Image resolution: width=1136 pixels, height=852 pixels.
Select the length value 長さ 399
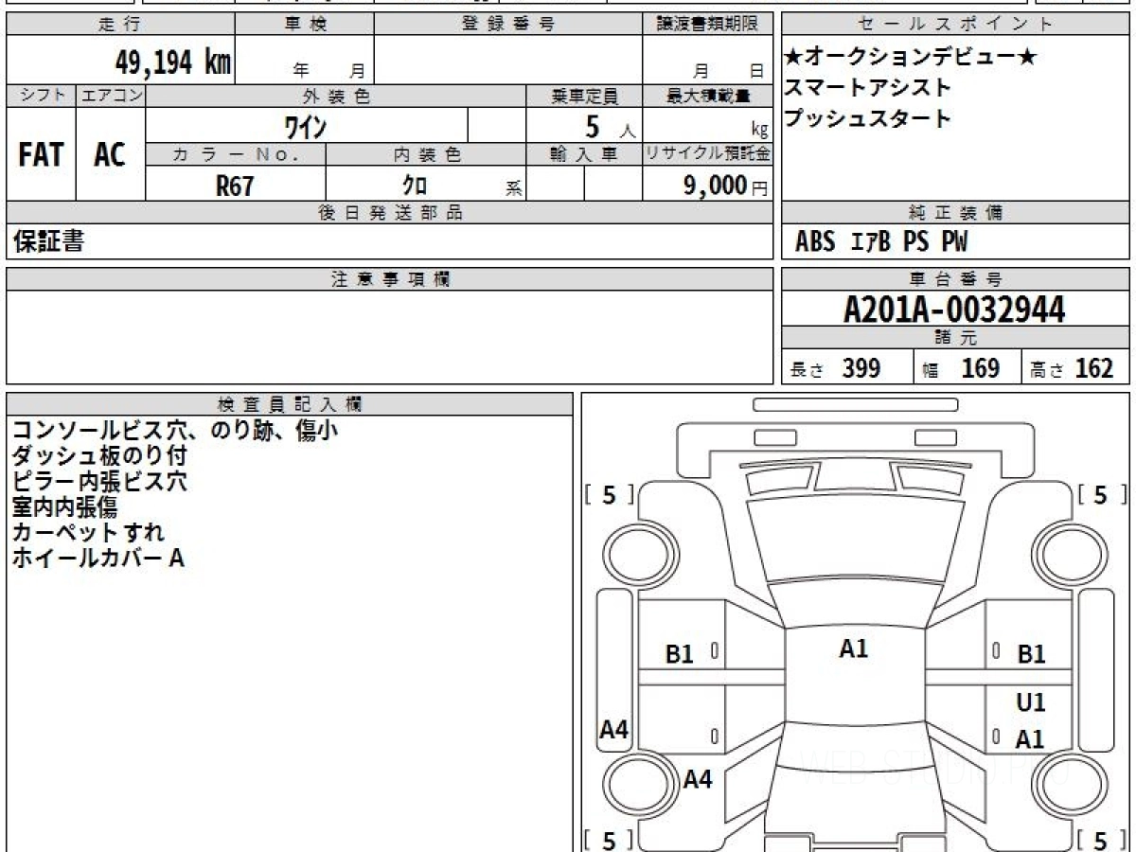[x=835, y=368]
